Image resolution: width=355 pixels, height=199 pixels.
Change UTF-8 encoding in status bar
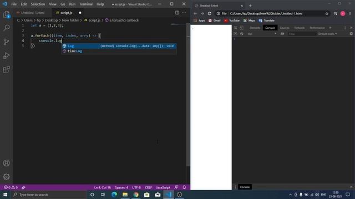click(136, 187)
